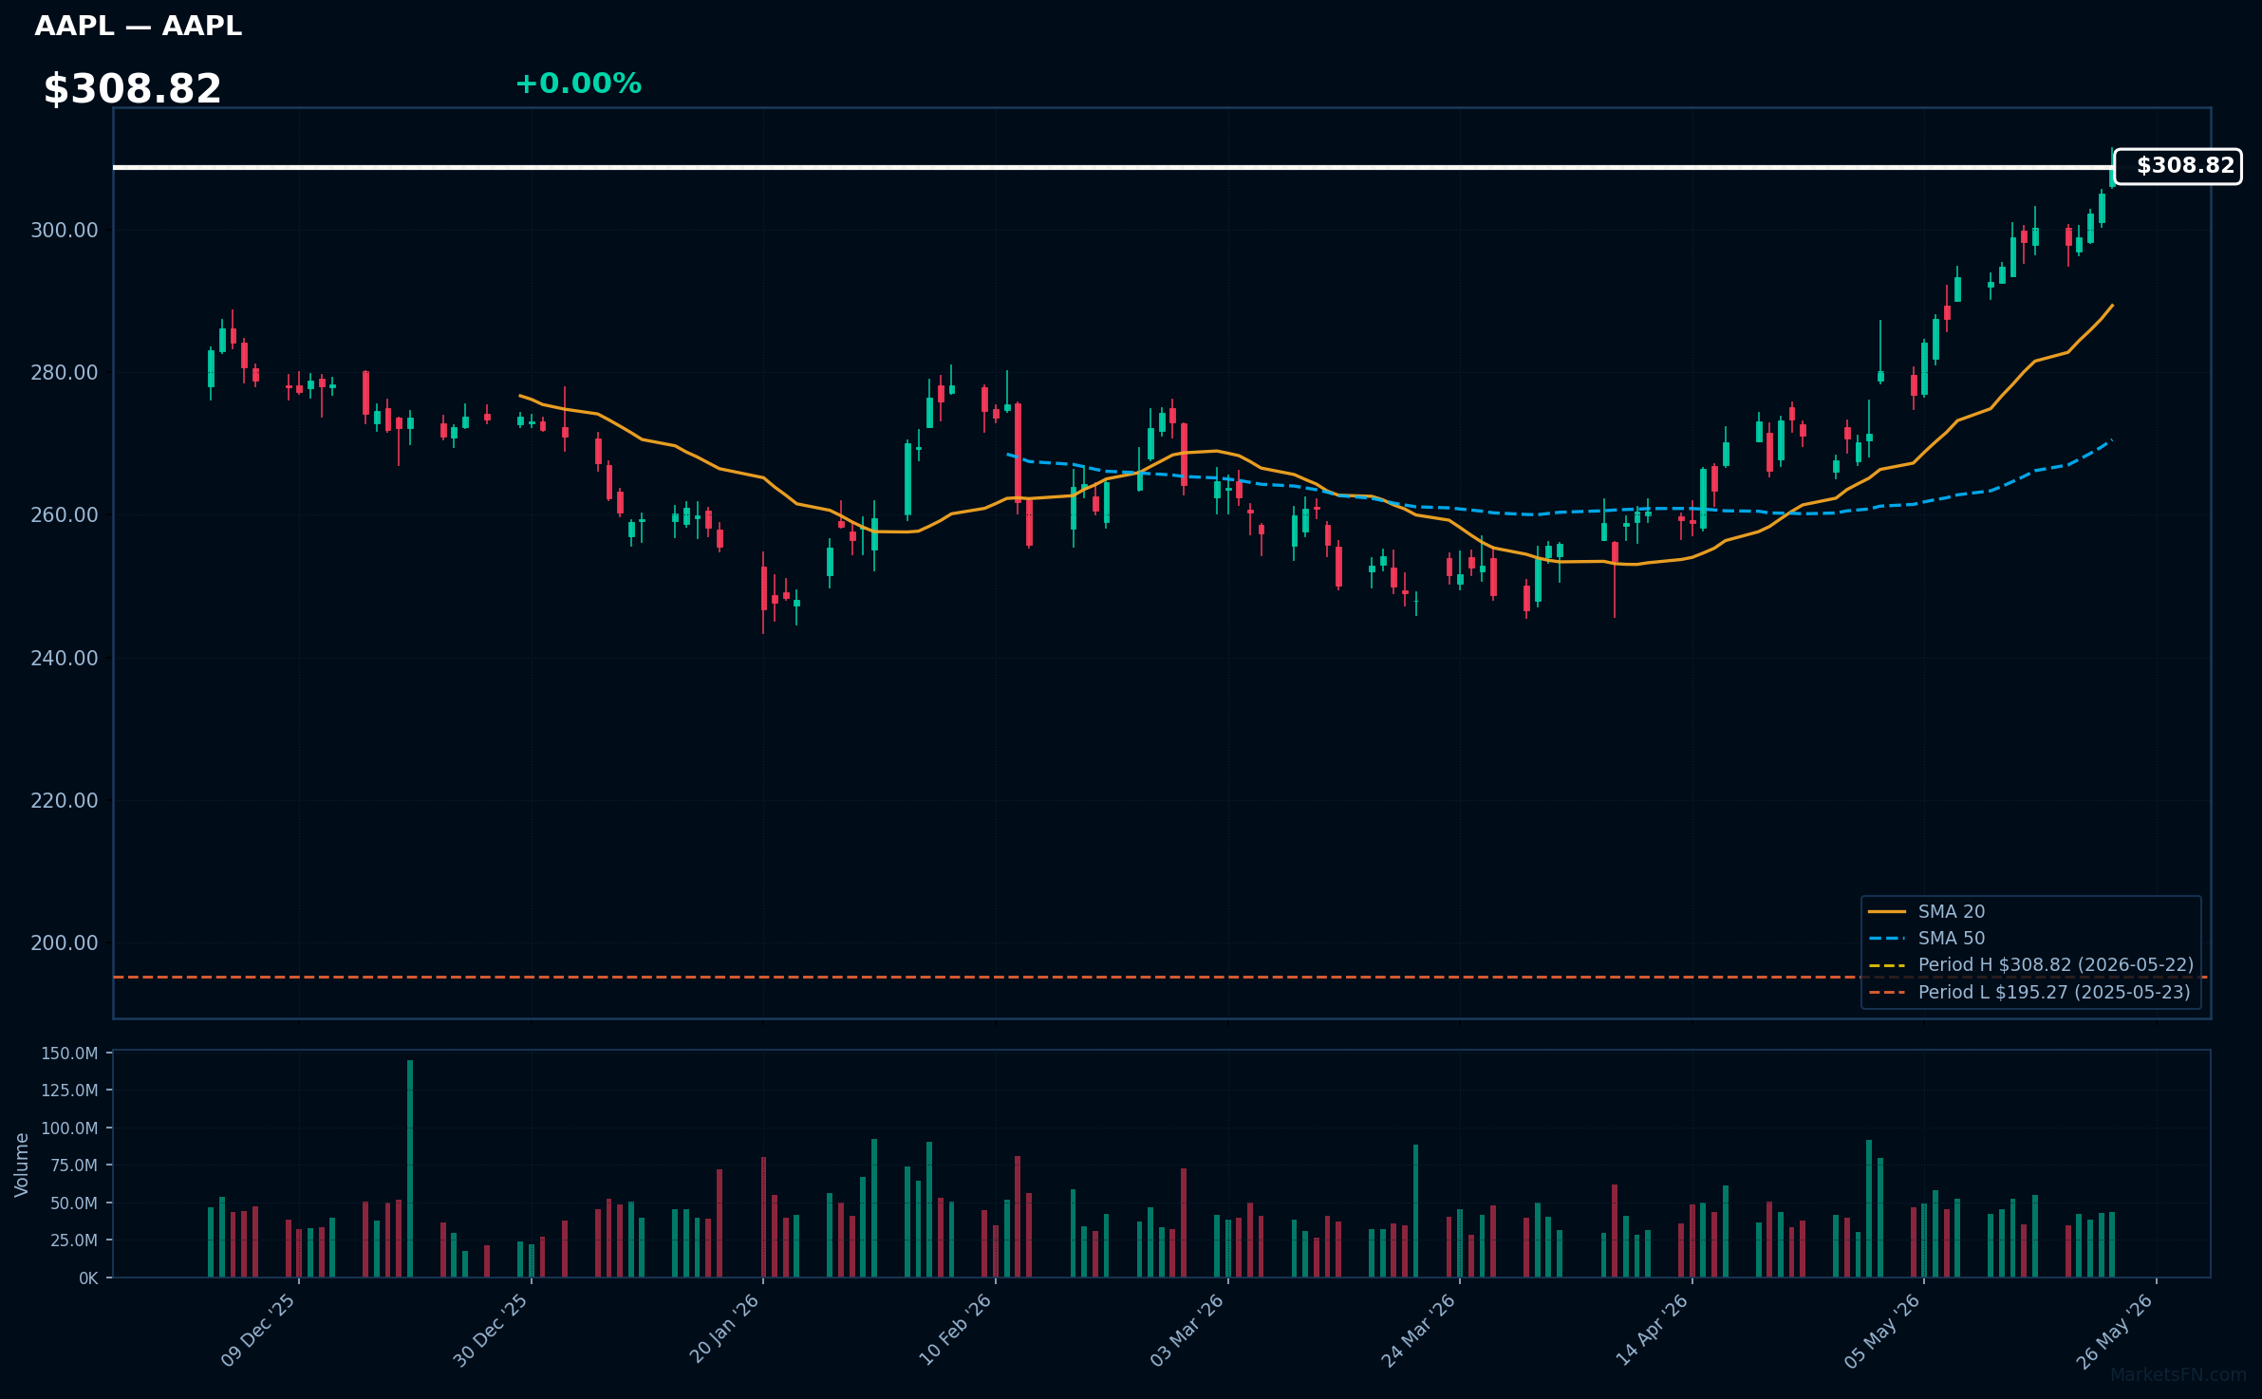The width and height of the screenshot is (2262, 1399).
Task: Click the 0K volume axis label
Action: tap(88, 1278)
